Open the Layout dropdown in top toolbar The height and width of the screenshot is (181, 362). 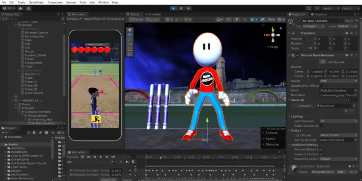[x=351, y=8]
